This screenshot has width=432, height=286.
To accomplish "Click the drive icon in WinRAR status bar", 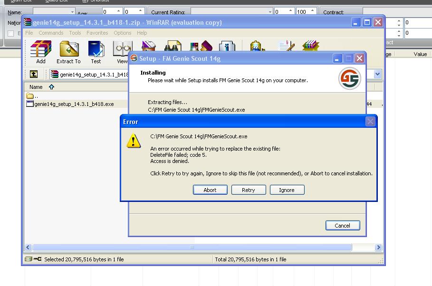I will (29, 259).
